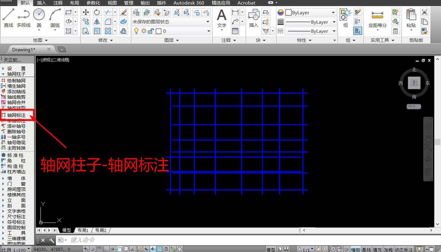Viewport: 441px width, 252px height.
Task: Switch to the 插入 ribbon tab
Action: [x=41, y=3]
